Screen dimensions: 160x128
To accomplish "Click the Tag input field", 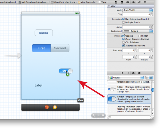I will click(137, 14).
